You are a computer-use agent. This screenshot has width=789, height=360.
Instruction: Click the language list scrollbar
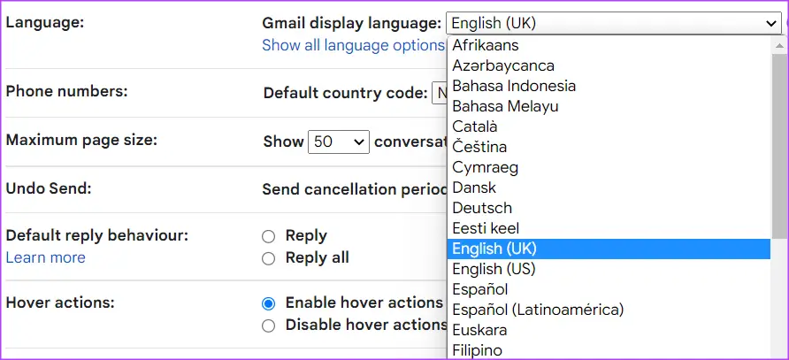[779, 142]
